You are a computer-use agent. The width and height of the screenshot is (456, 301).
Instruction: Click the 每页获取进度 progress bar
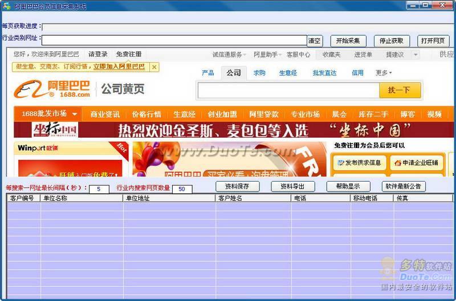[x=248, y=27]
